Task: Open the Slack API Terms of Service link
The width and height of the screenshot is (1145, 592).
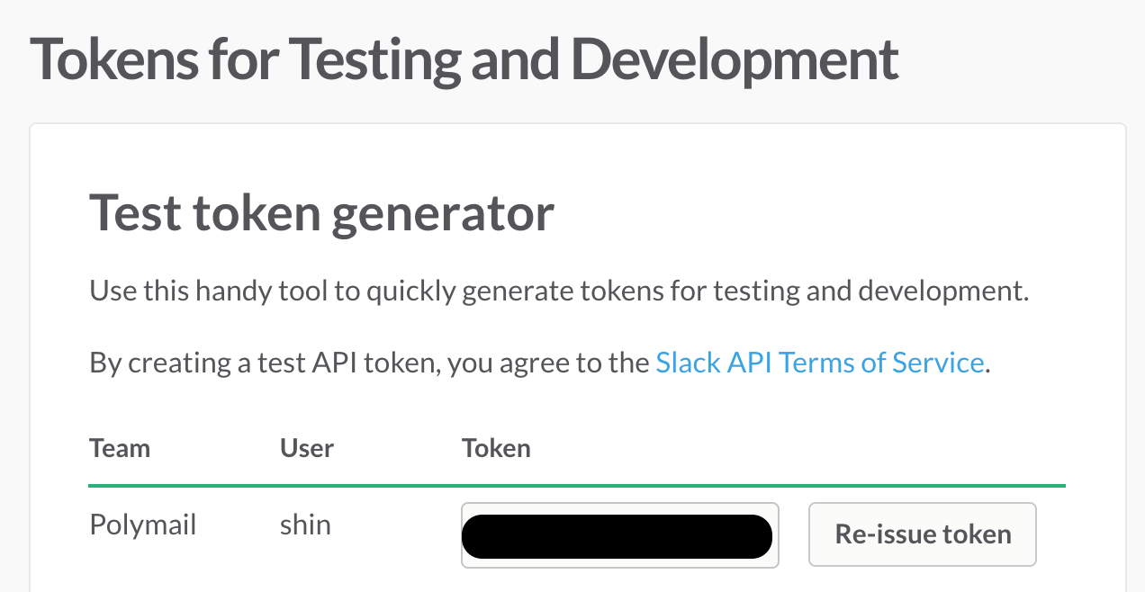Action: coord(819,363)
